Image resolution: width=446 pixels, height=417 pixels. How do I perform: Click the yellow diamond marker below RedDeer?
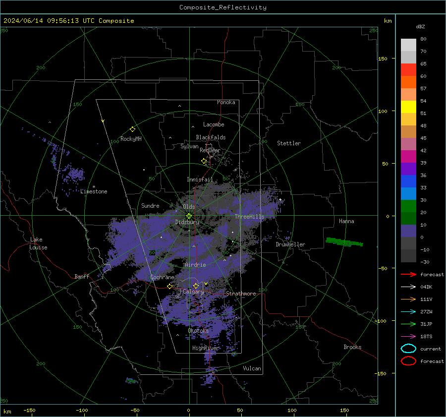coord(204,161)
